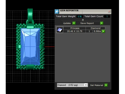Click the Princess cut cell
This screenshot has height=94, width=125.
tap(75, 28)
